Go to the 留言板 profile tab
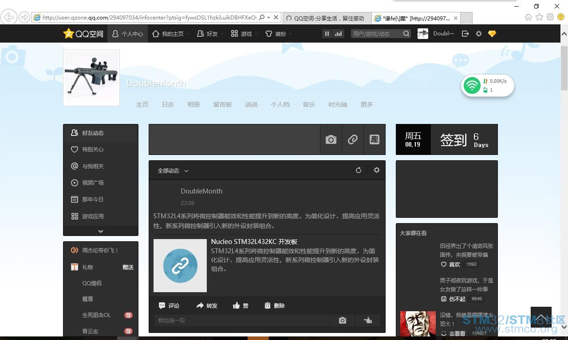This screenshot has height=340, width=568. click(222, 104)
